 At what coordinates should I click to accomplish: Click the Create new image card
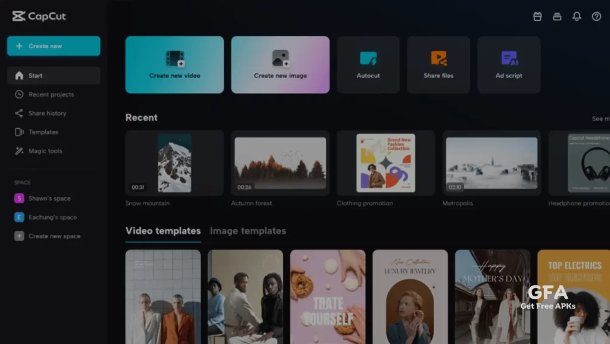[x=280, y=64]
